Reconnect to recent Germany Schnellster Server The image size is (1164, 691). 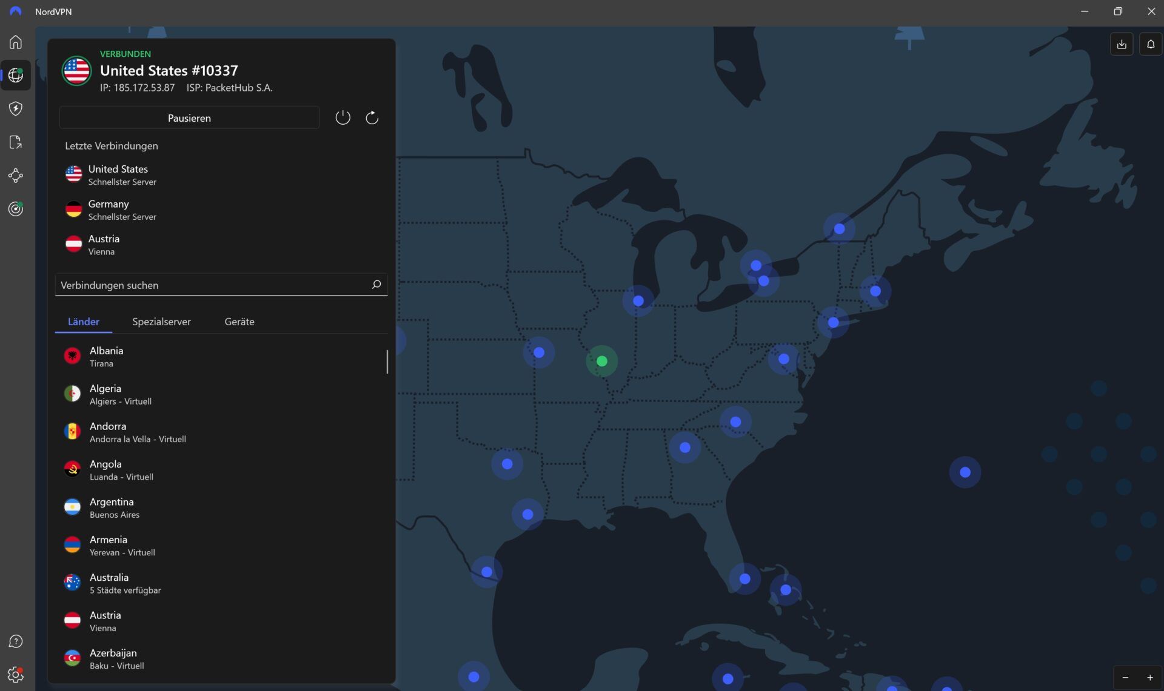pos(221,210)
